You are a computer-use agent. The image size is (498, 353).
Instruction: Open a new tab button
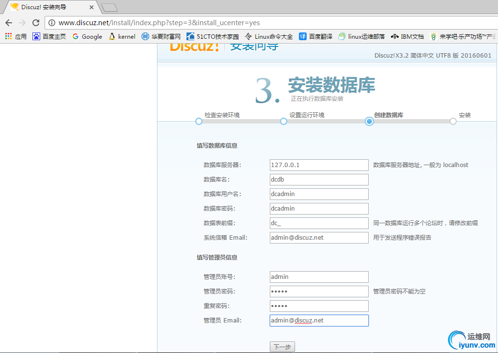(110, 7)
